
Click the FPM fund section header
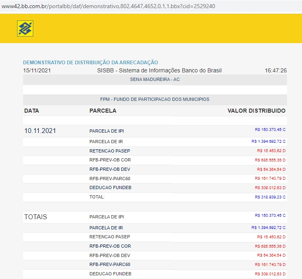point(155,99)
